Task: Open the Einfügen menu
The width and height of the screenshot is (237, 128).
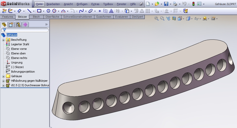Action: click(82, 4)
